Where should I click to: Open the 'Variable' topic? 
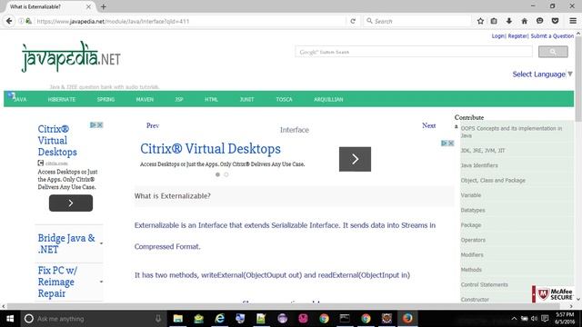[x=471, y=195]
